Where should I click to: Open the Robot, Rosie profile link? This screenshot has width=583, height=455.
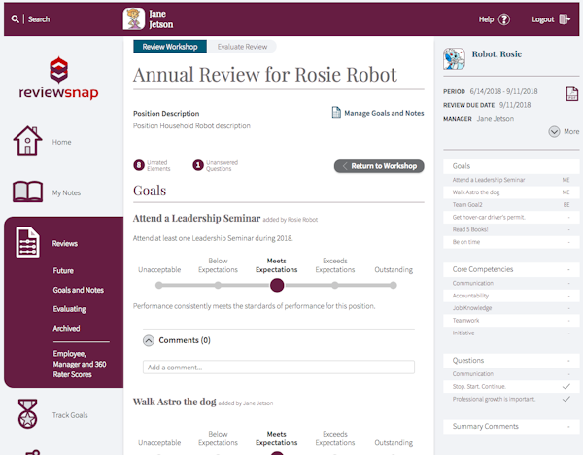[497, 54]
